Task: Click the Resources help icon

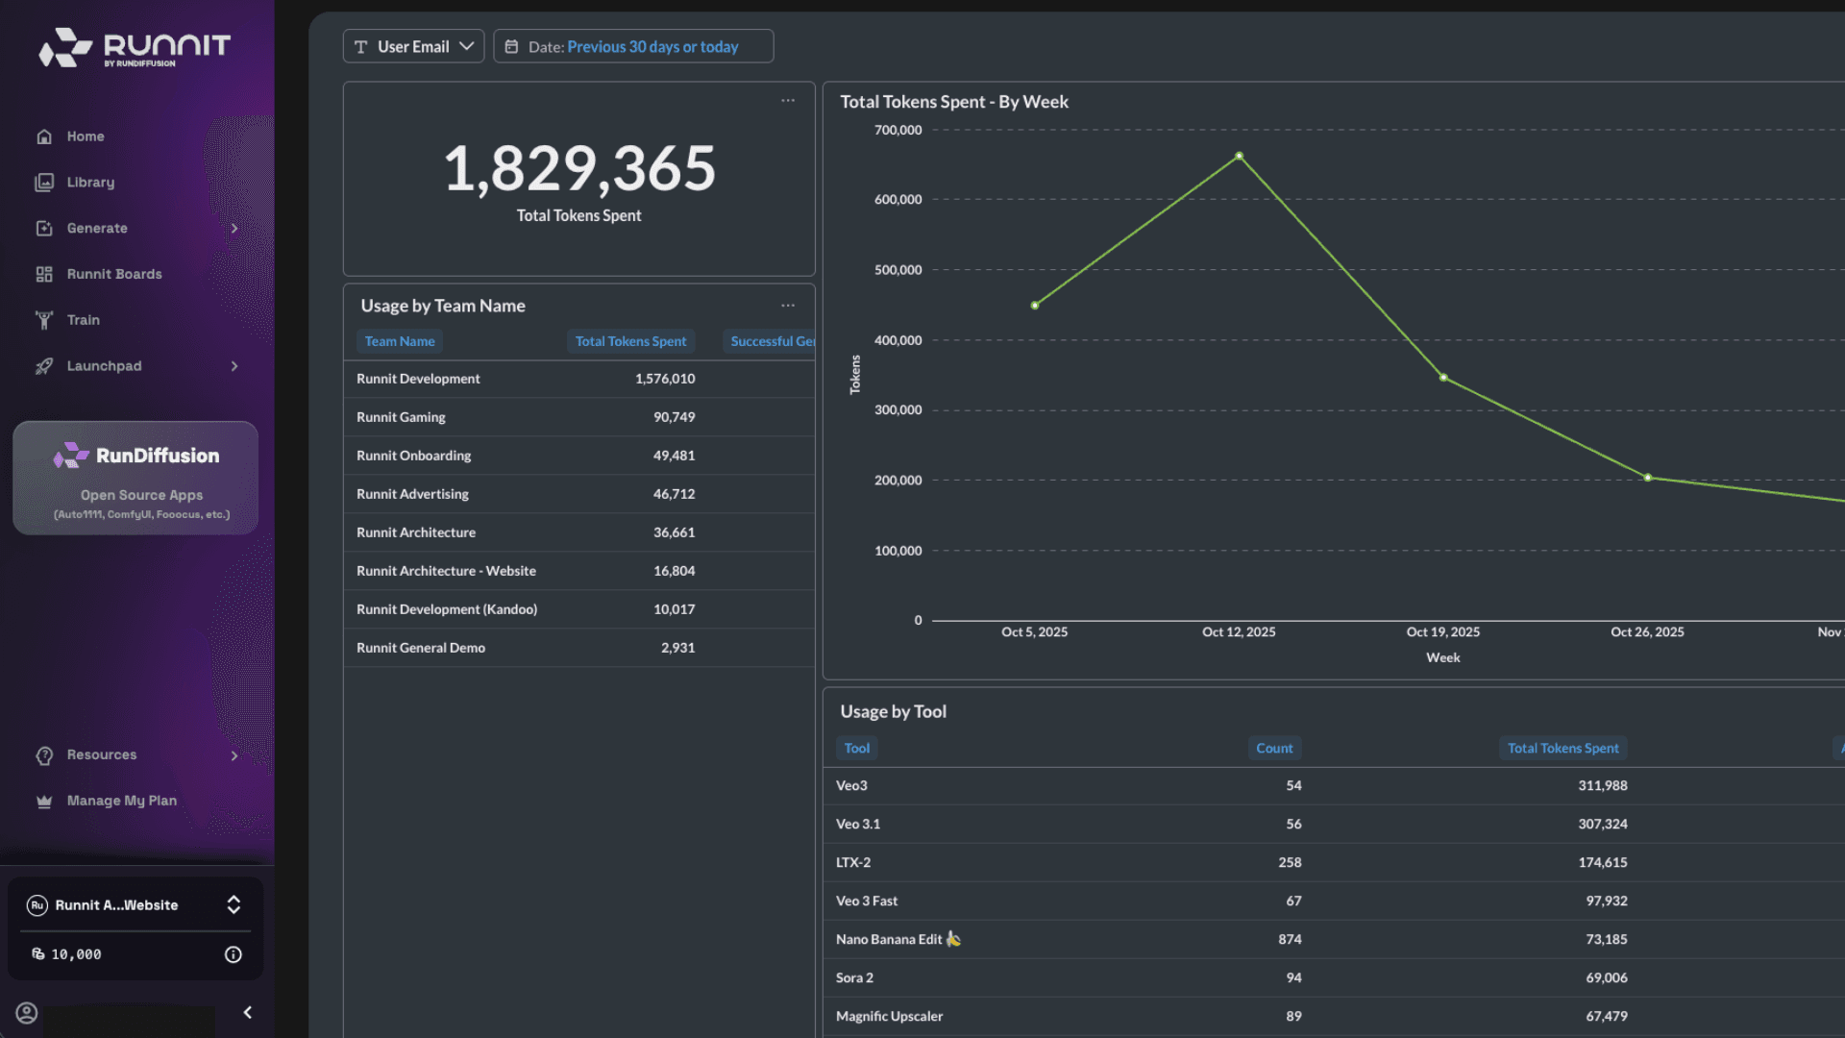Action: pyautogui.click(x=44, y=755)
